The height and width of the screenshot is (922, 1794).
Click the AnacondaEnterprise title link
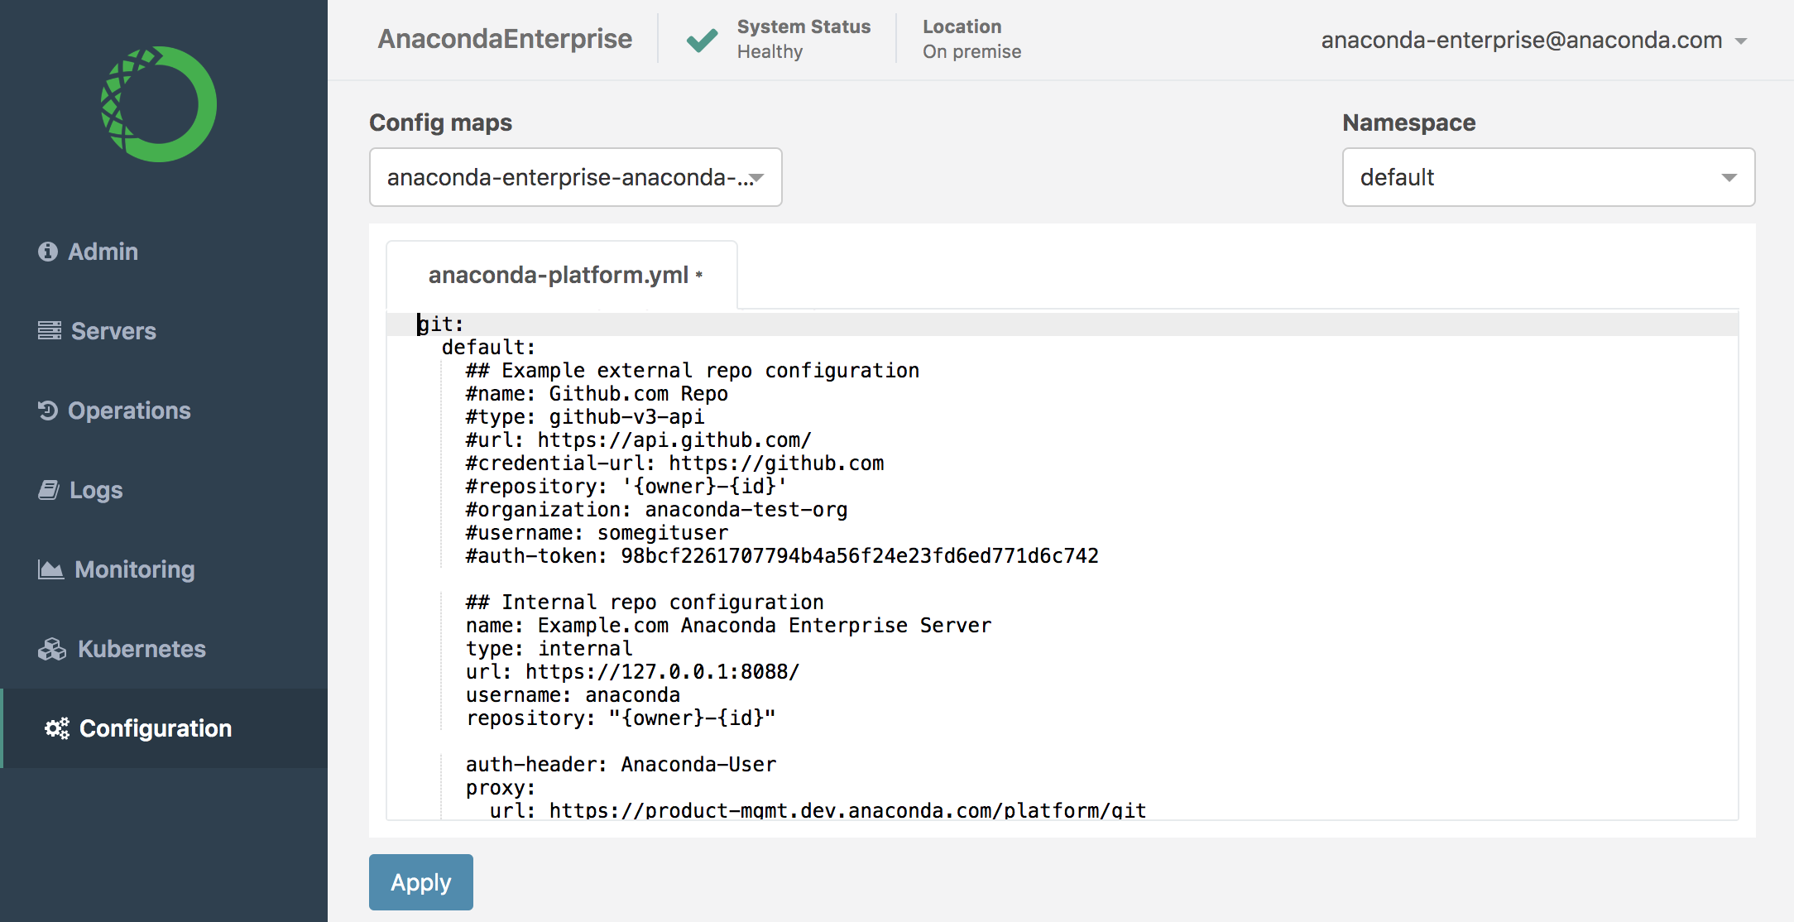pyautogui.click(x=505, y=39)
